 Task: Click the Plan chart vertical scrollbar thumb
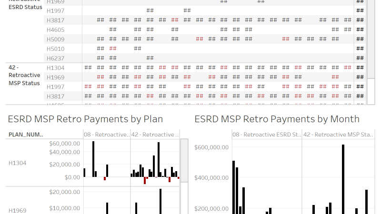click(x=184, y=160)
